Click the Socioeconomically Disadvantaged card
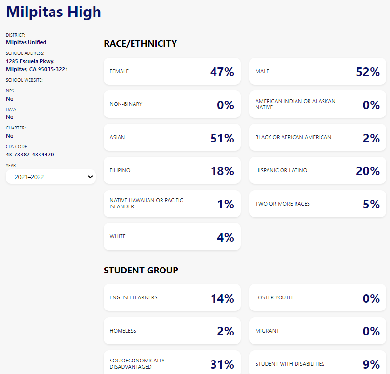 (172, 363)
